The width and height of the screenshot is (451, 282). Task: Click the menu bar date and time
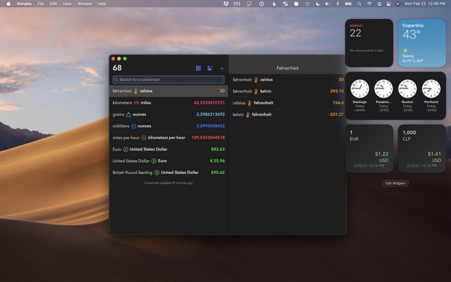coord(425,4)
